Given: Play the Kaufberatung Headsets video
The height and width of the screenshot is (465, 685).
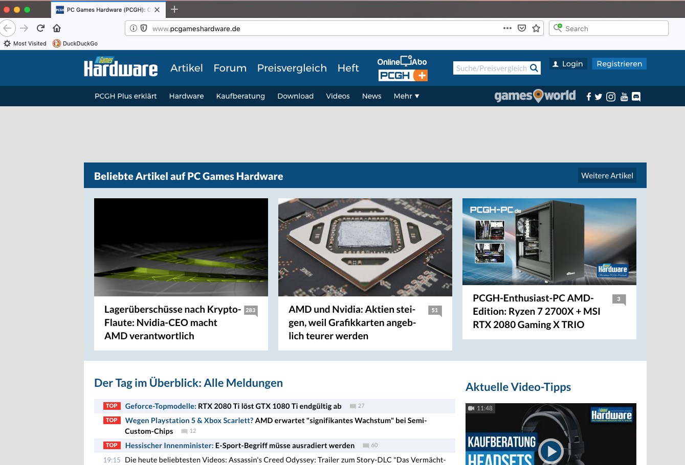Looking at the screenshot, I should point(551,451).
